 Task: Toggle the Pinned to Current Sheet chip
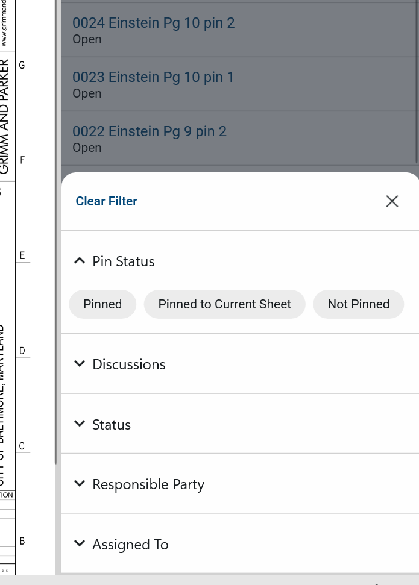pyautogui.click(x=224, y=304)
